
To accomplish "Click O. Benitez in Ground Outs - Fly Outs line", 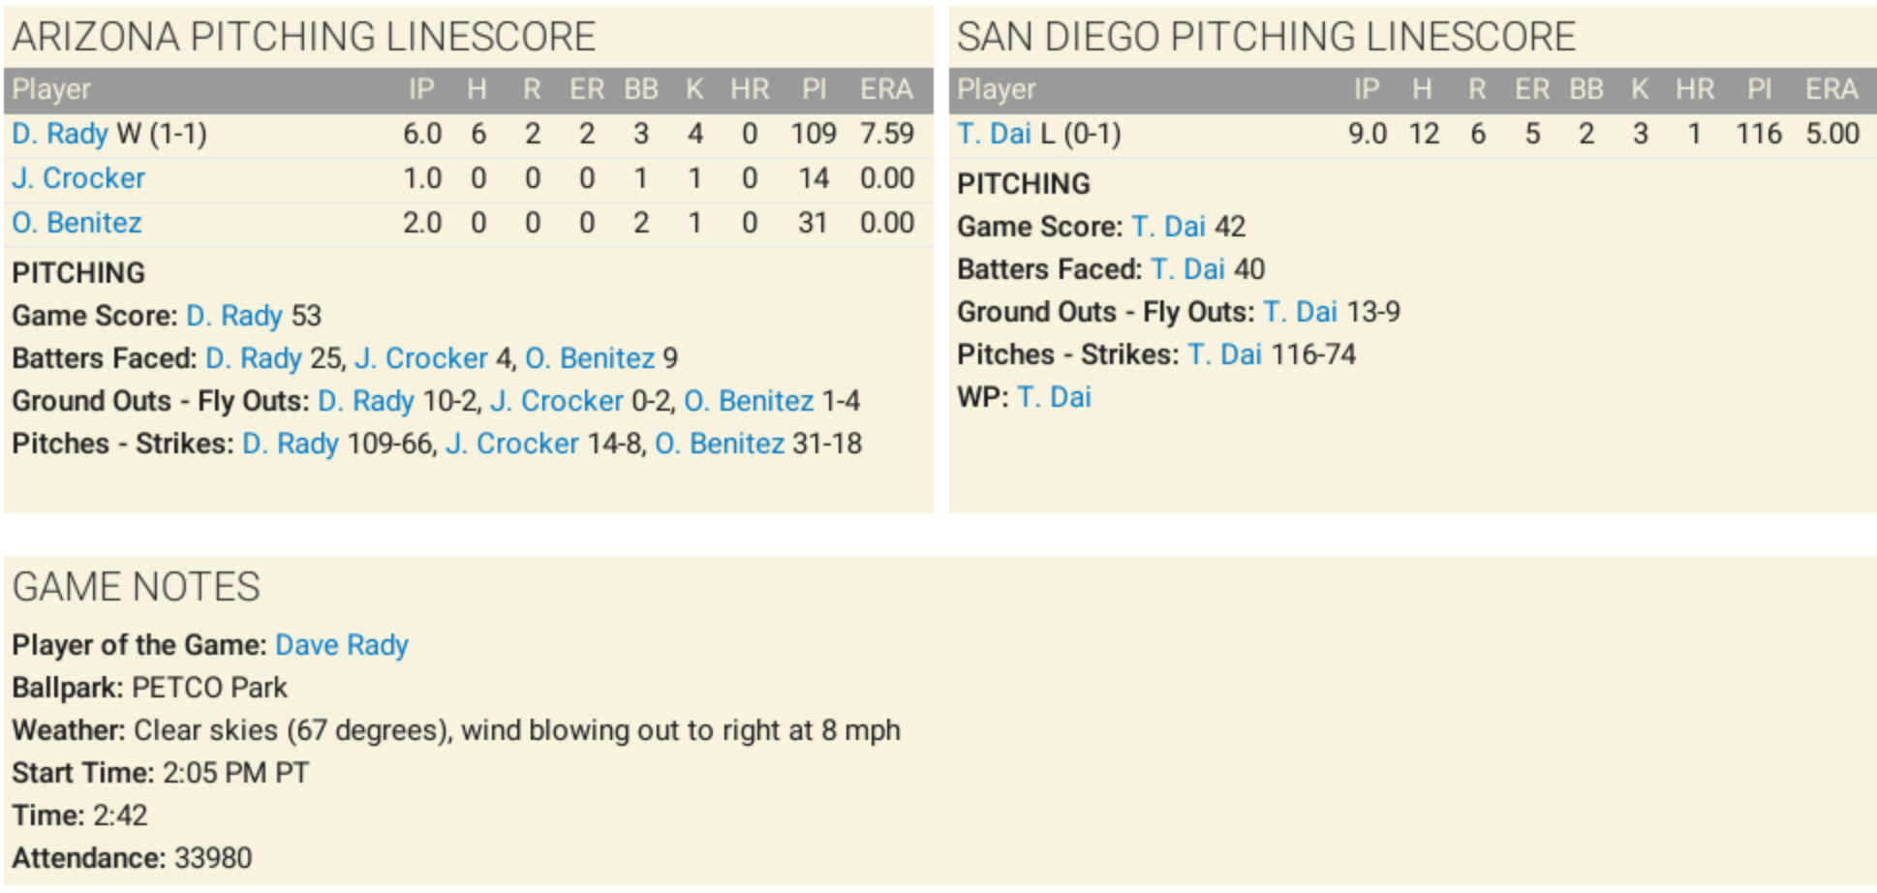I will tap(749, 401).
